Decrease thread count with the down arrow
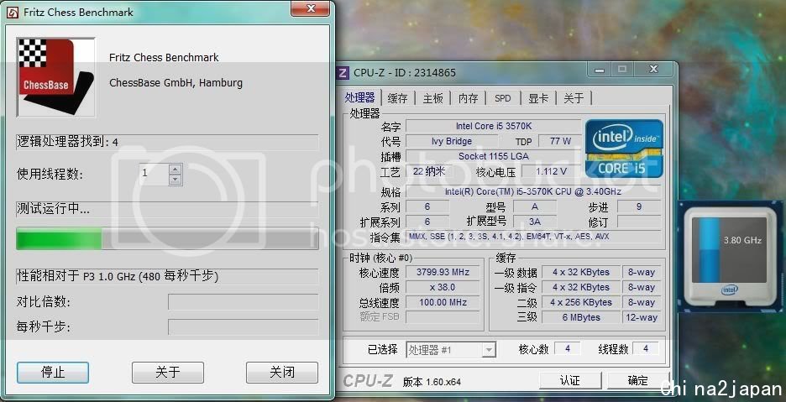Image resolution: width=786 pixels, height=402 pixels. click(x=175, y=179)
